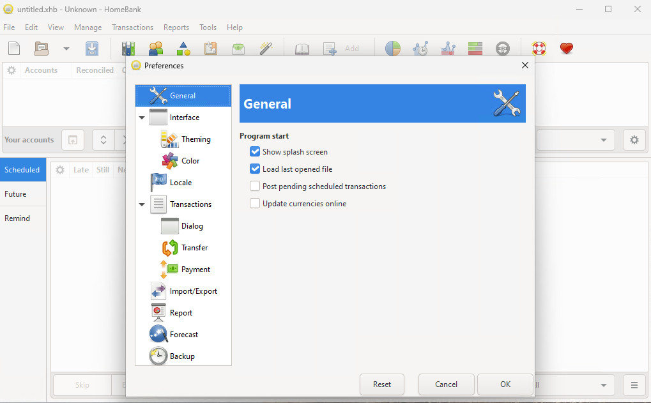Click the expand/collapse accounts arrows button
The width and height of the screenshot is (651, 403).
pos(103,140)
